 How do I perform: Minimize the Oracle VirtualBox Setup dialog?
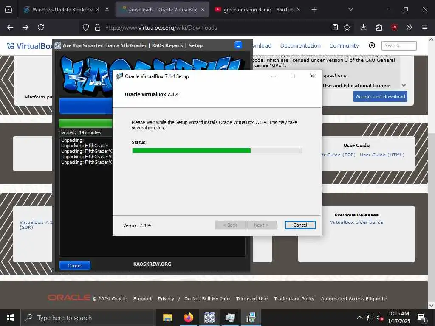click(274, 76)
